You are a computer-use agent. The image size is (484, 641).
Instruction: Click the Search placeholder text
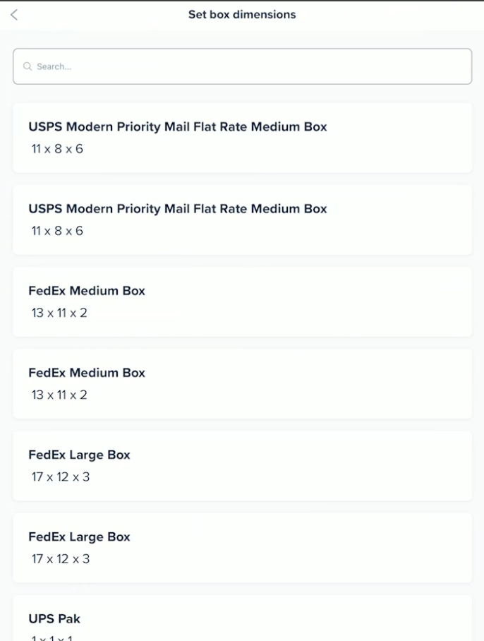tap(54, 66)
